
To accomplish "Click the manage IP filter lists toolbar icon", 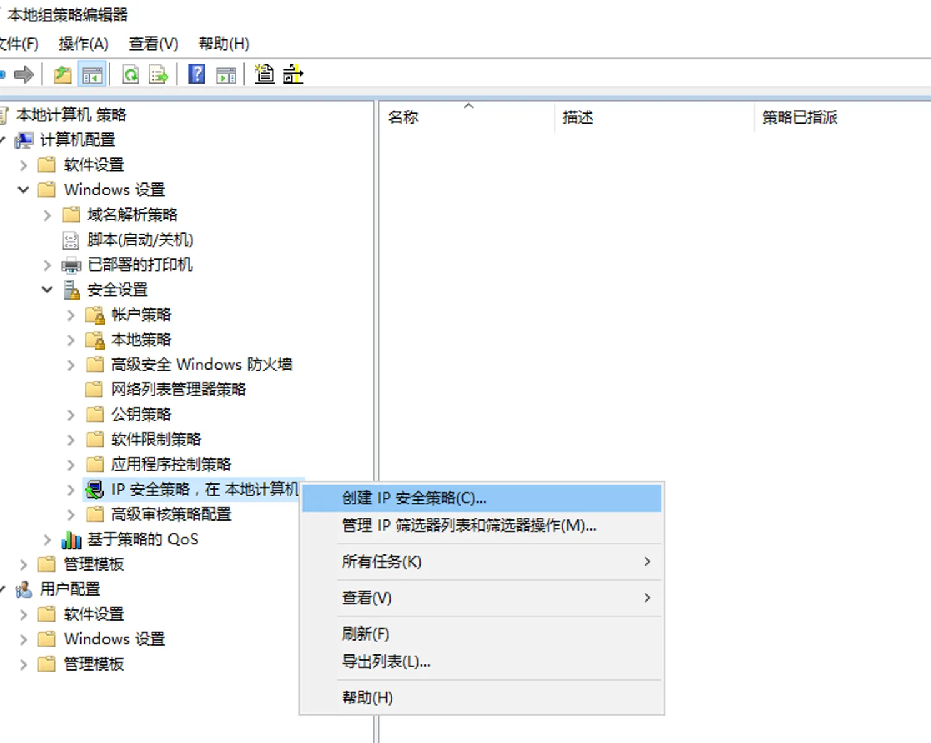I will point(293,74).
